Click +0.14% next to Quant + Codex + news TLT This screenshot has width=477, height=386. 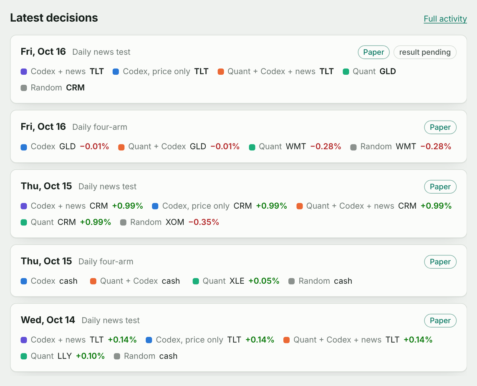[x=418, y=340]
